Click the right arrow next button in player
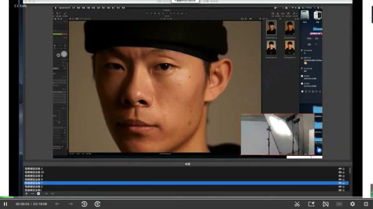The height and width of the screenshot is (209, 373). 71,204
